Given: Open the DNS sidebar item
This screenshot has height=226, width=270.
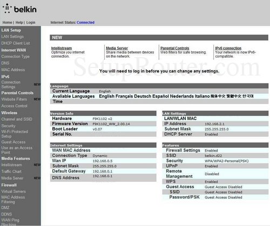Looking at the screenshot, I should click(x=5, y=63).
